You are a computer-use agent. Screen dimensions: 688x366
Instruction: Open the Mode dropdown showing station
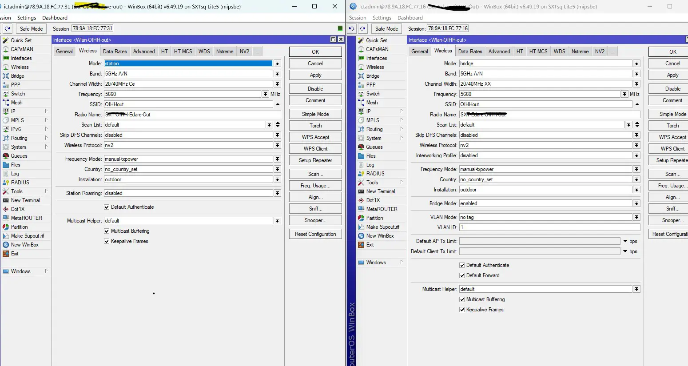pyautogui.click(x=277, y=64)
